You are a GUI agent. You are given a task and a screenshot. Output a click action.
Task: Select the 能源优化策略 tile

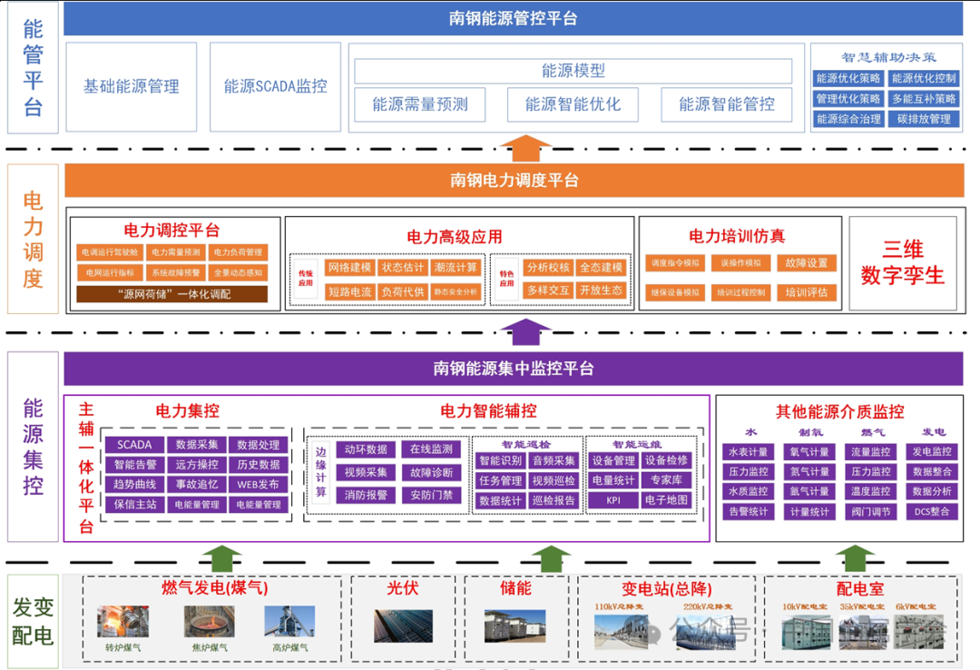(x=848, y=78)
